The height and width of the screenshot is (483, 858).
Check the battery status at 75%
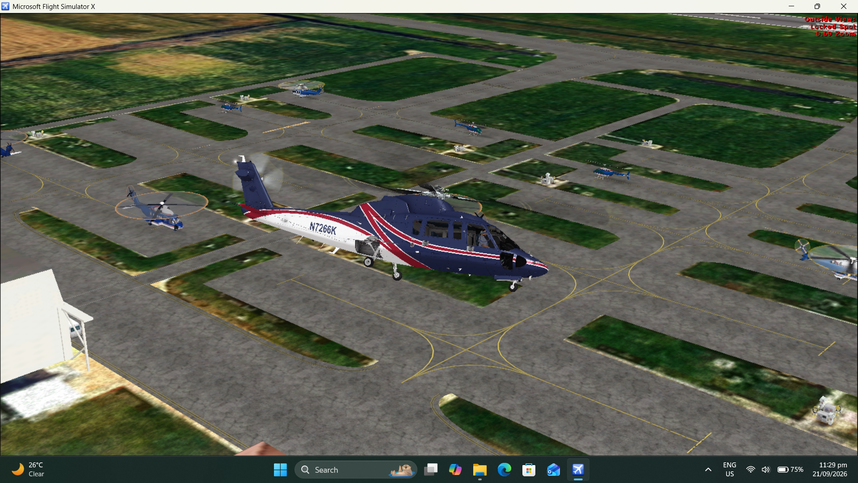[791, 470]
